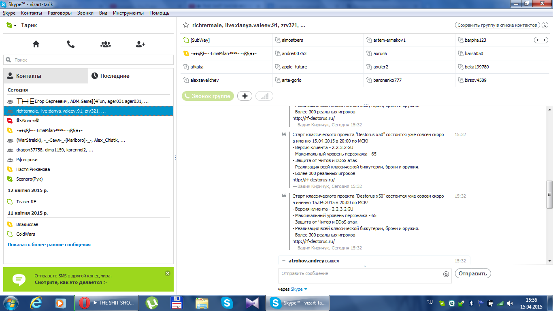Open the Вид menu
Viewport: 553px width, 311px height.
[103, 13]
